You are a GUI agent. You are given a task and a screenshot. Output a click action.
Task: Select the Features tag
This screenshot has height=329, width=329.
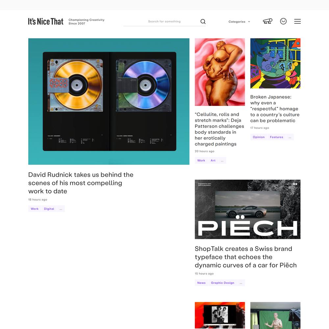point(277,137)
